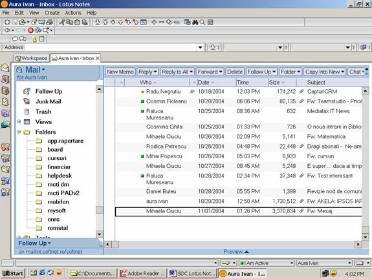Screen dimensions: 372x279
Task: Click the Paste clipboard toolbar icon
Action: pos(77,22)
